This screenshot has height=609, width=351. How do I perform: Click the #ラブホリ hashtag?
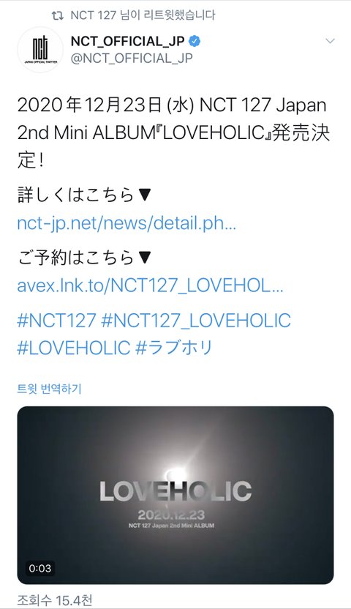[174, 348]
